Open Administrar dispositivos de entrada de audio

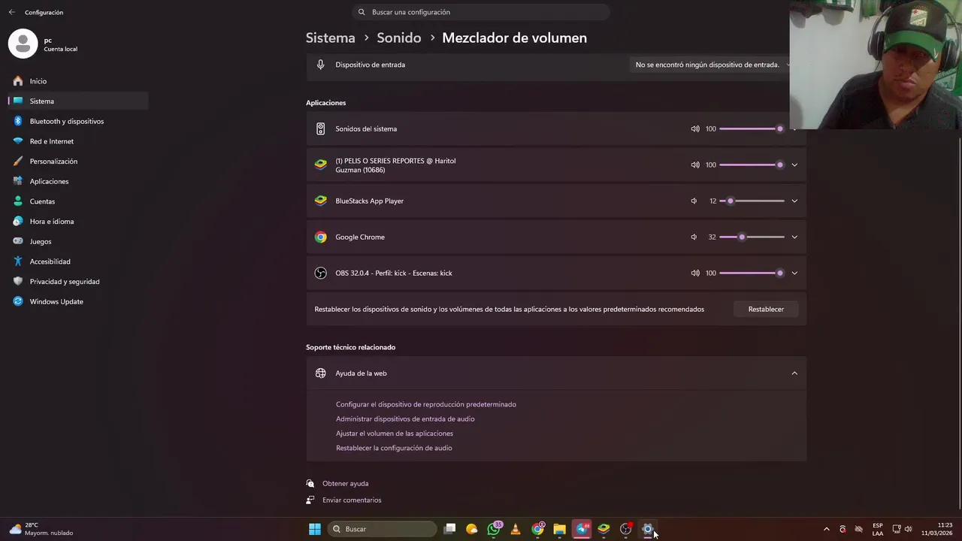click(405, 419)
